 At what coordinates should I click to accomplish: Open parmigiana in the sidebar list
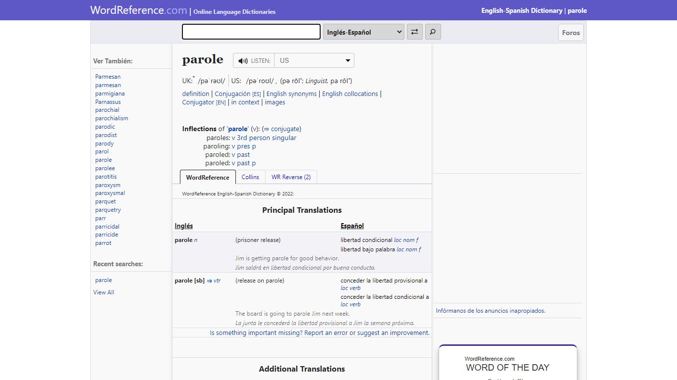[110, 94]
